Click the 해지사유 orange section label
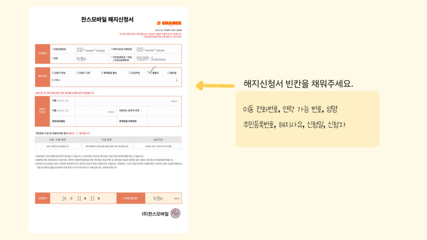Viewport: 427px width, 240px height. [x=43, y=76]
